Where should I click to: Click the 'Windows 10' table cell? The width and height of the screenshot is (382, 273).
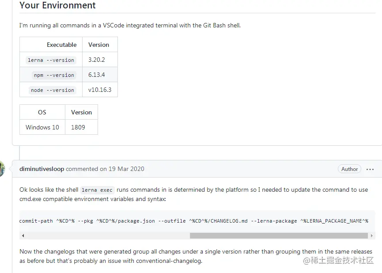(x=42, y=127)
